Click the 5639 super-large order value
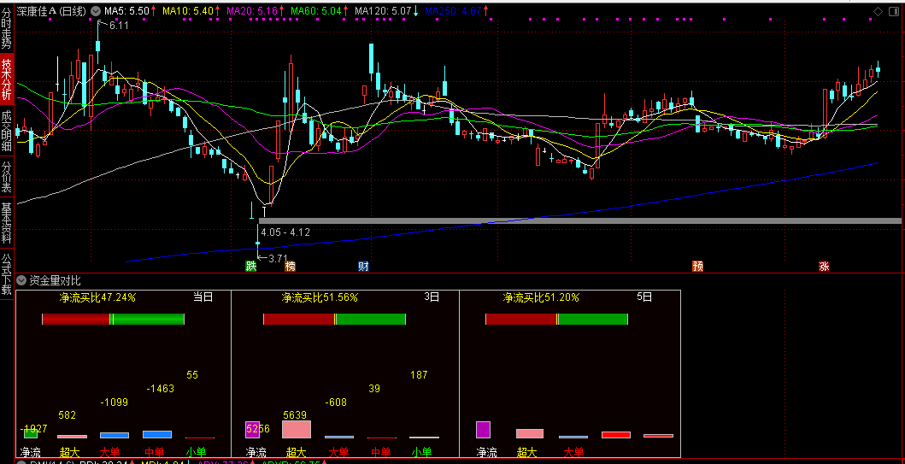 (x=295, y=415)
